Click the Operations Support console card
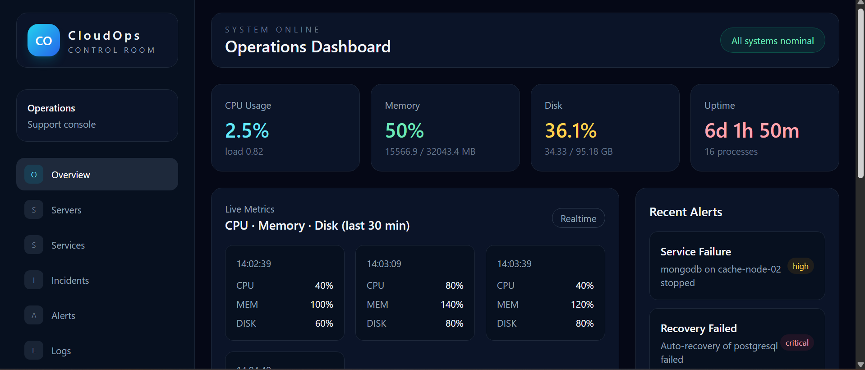The image size is (865, 370). pos(97,116)
